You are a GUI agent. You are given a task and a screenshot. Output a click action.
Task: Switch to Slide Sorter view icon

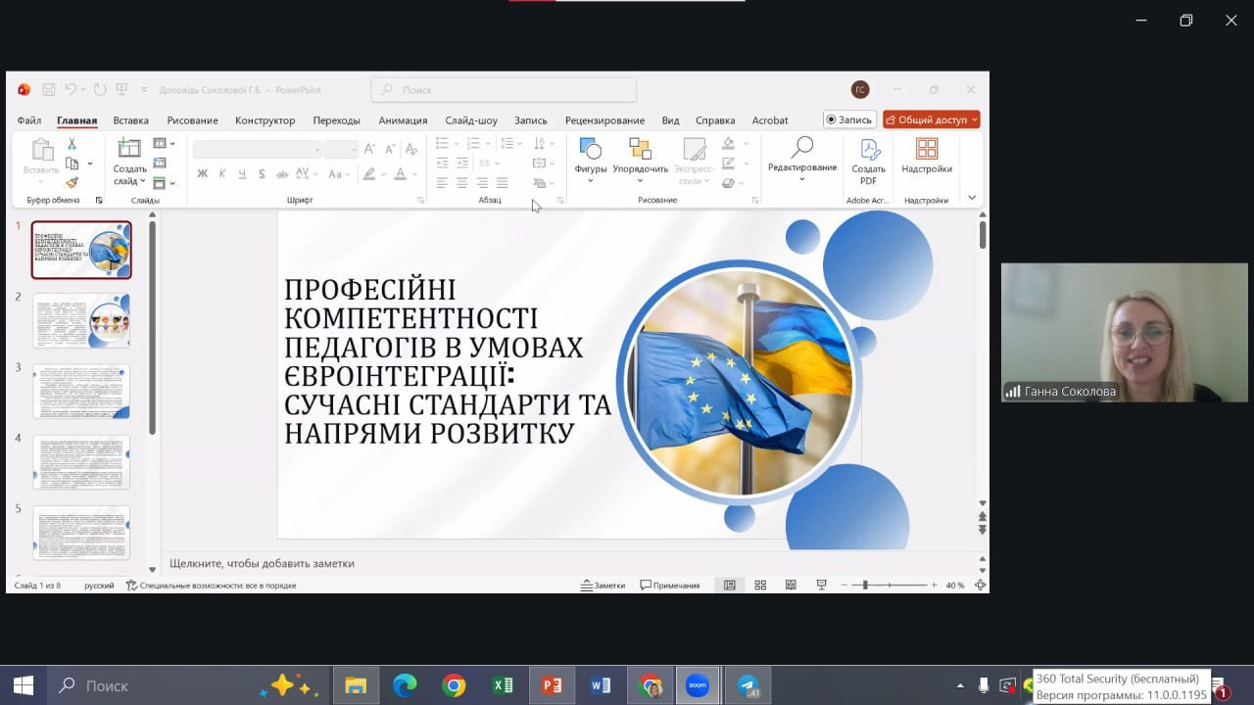click(760, 586)
